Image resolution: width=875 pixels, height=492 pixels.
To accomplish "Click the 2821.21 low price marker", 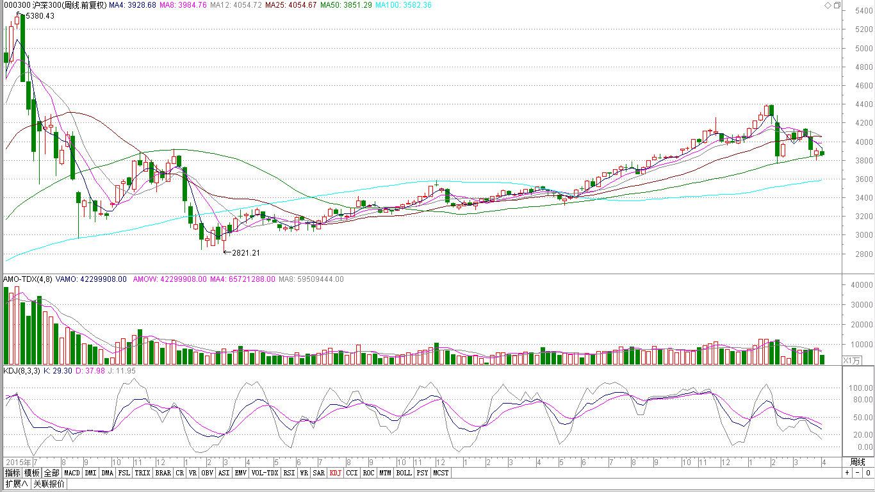I will pos(245,253).
